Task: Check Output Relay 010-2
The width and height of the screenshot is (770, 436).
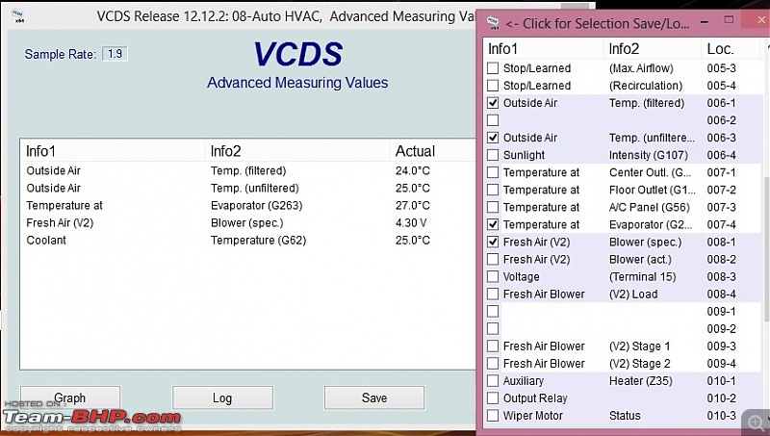Action: 493,398
